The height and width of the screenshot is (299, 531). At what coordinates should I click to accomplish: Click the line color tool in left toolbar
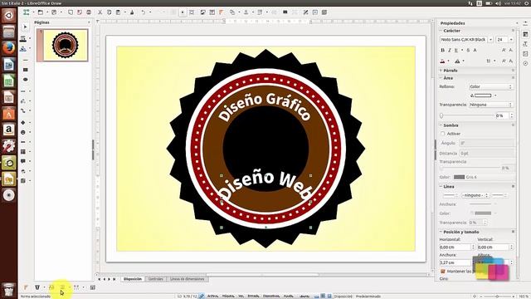[x=23, y=39]
